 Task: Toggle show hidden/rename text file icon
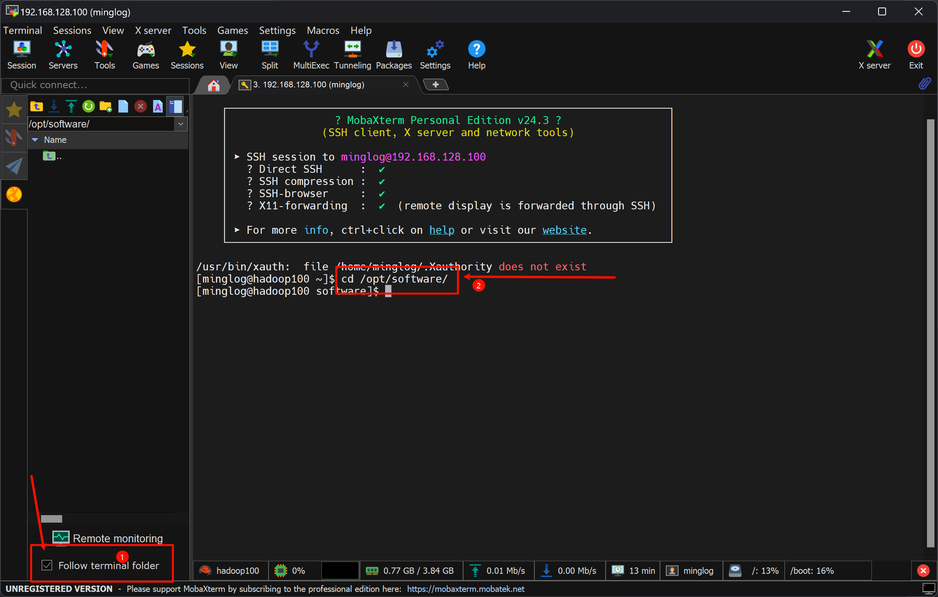158,106
